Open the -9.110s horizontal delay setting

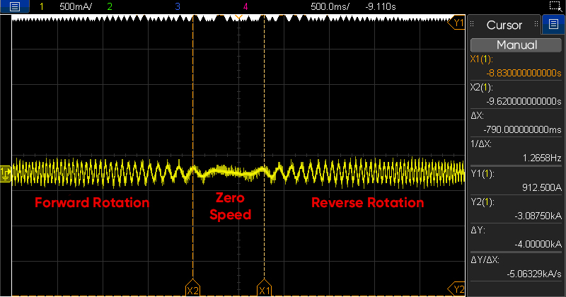tap(379, 6)
